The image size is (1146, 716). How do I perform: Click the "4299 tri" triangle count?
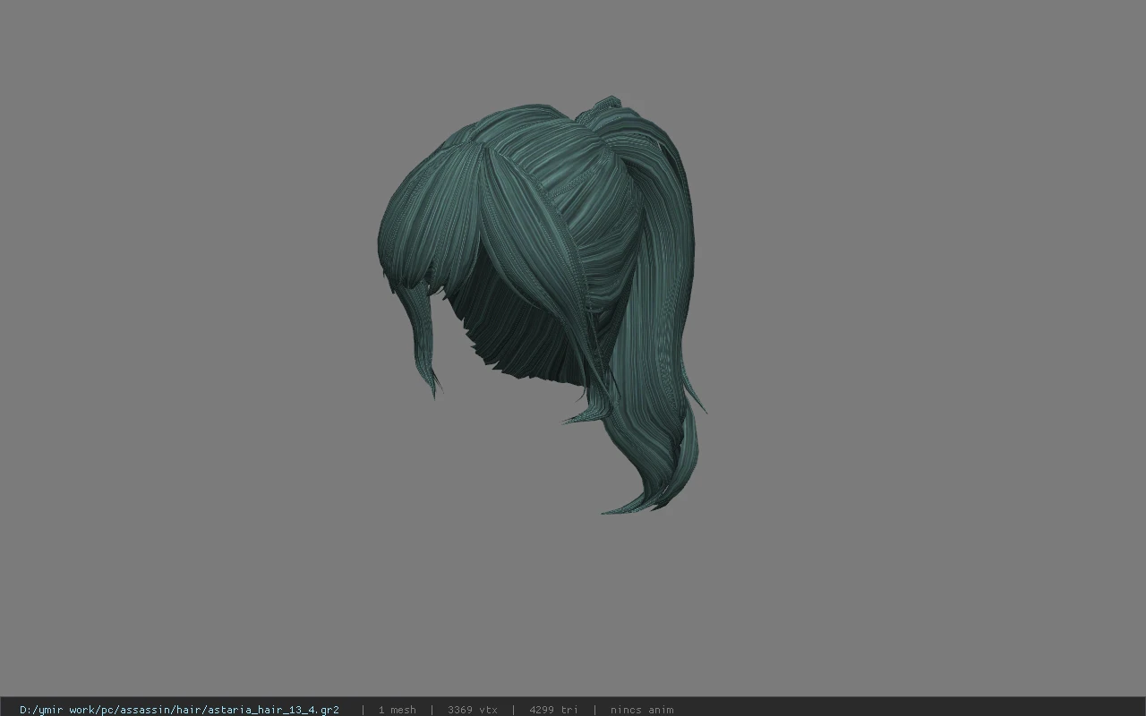(553, 710)
